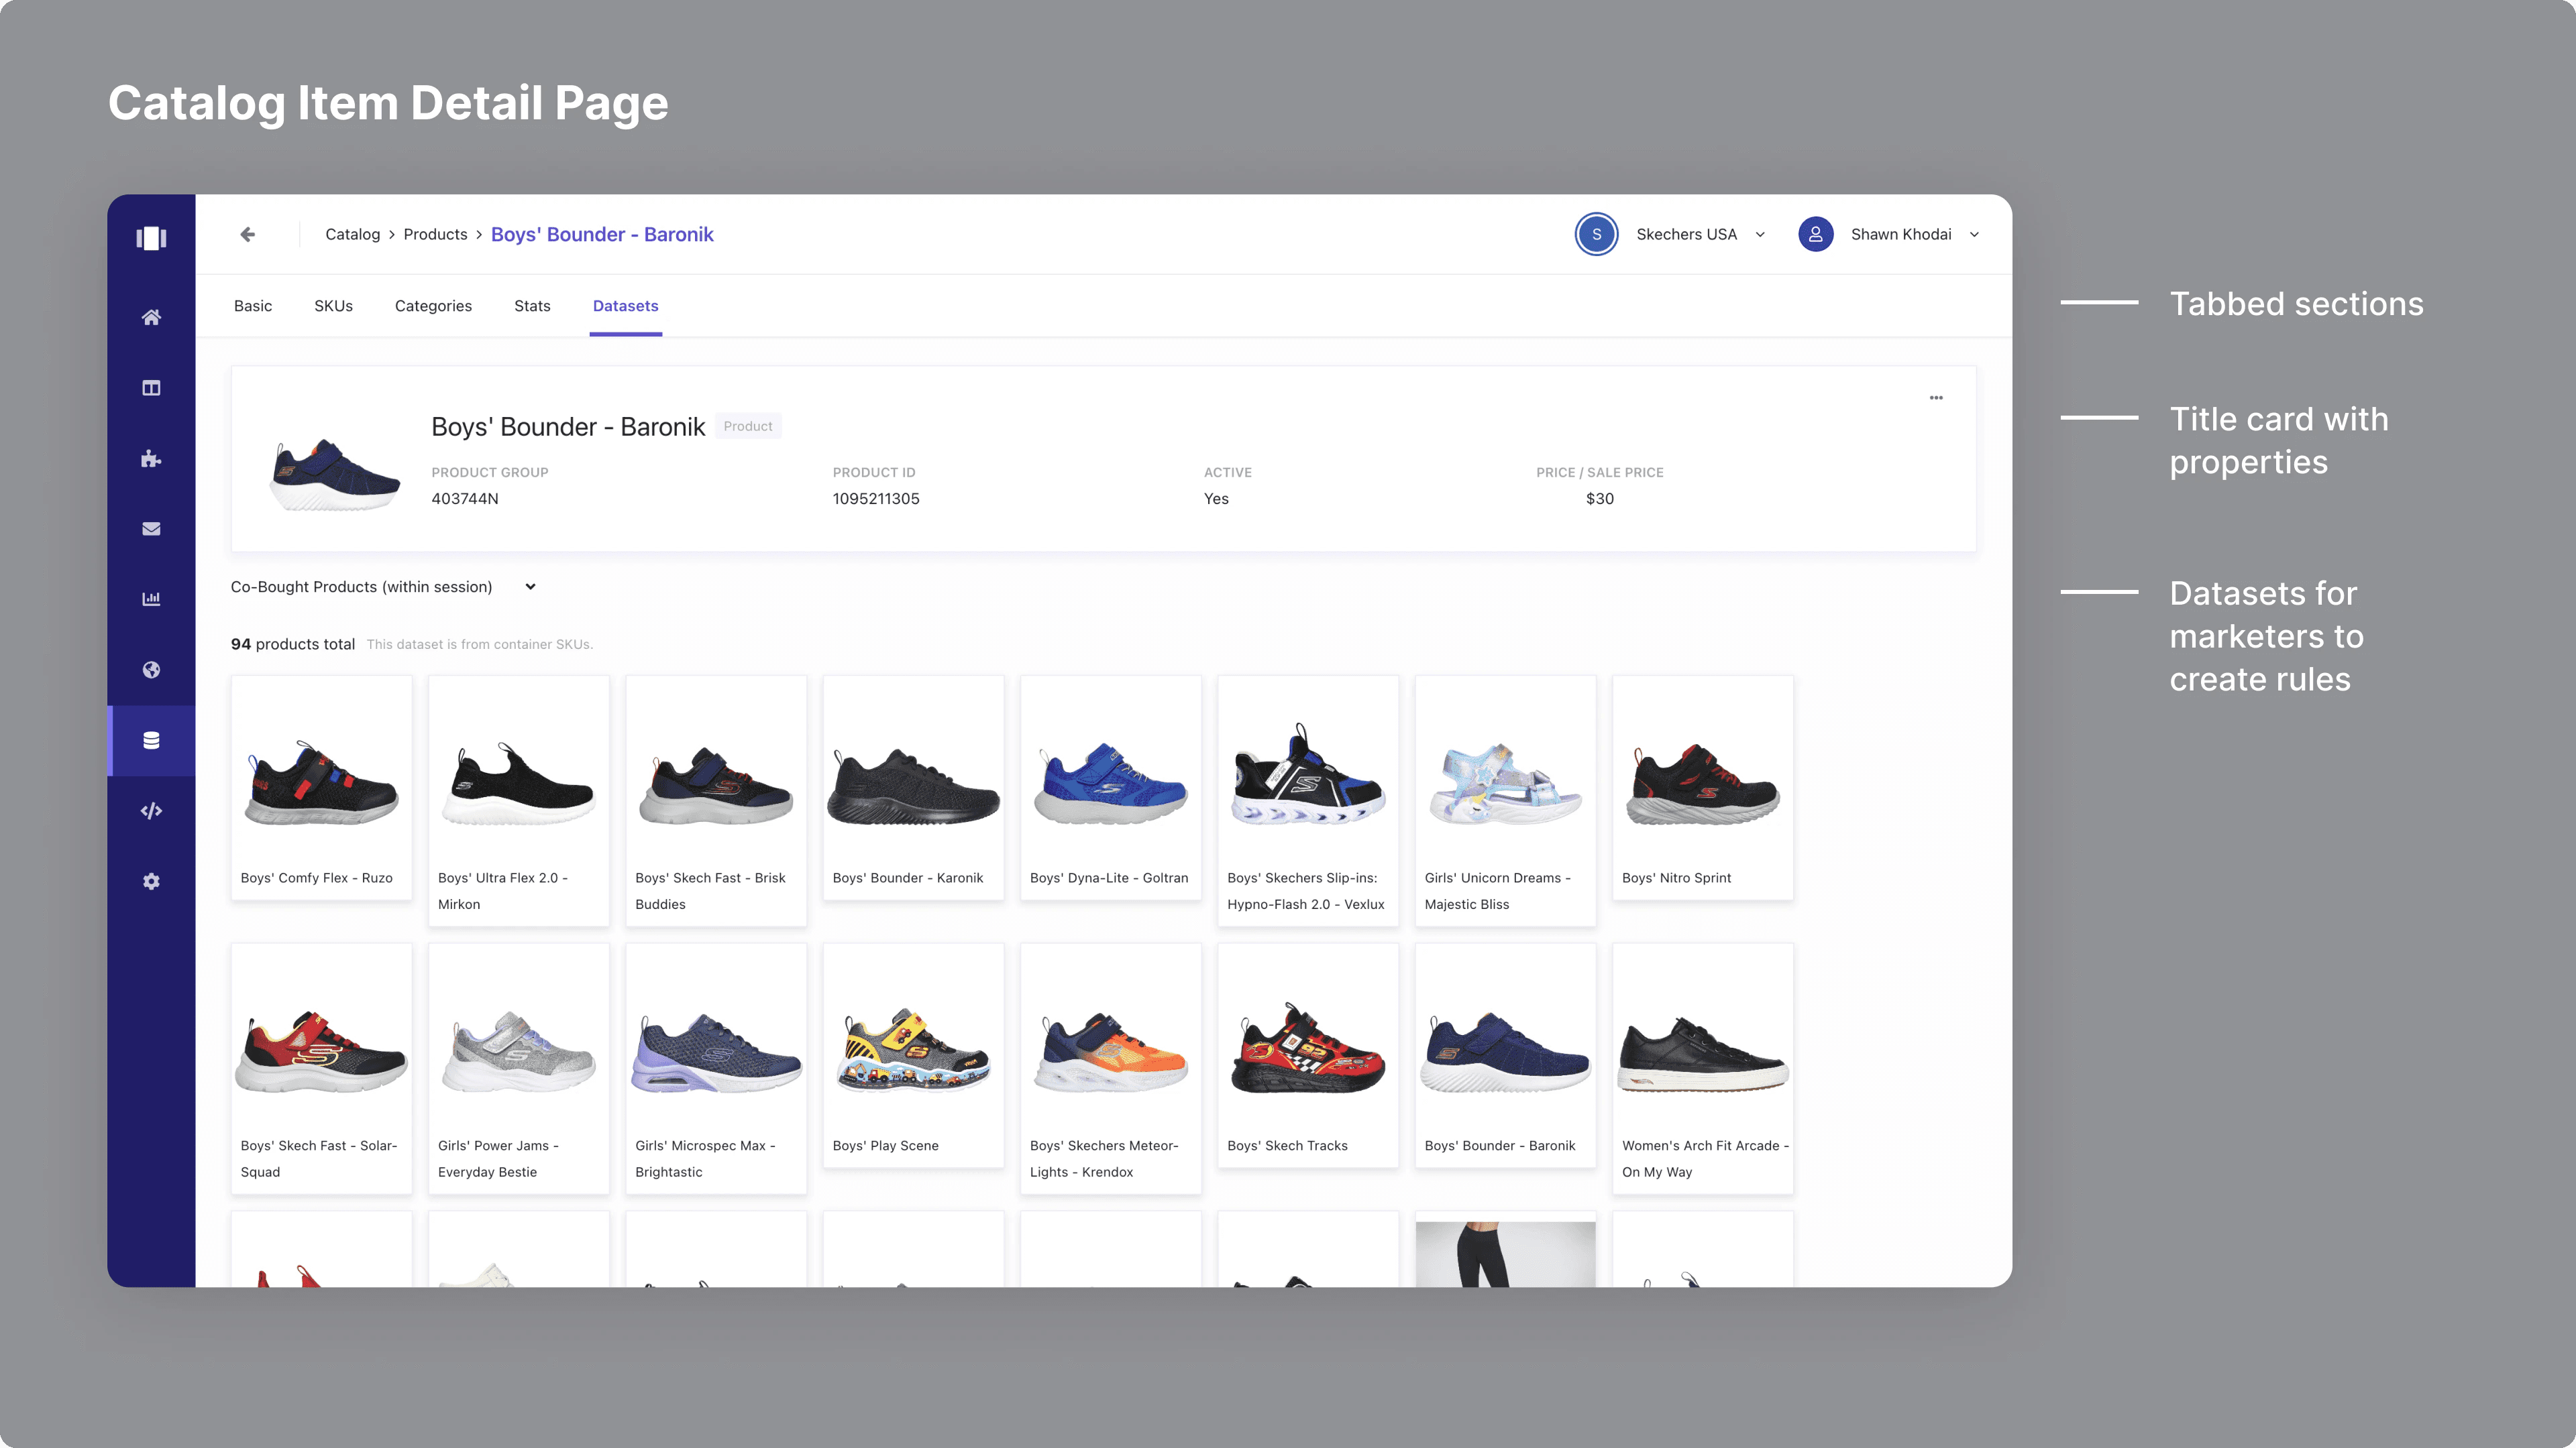Open the Hypno-Flash 2.0 - Vexlux product
This screenshot has height=1448, width=2576.
click(1308, 800)
